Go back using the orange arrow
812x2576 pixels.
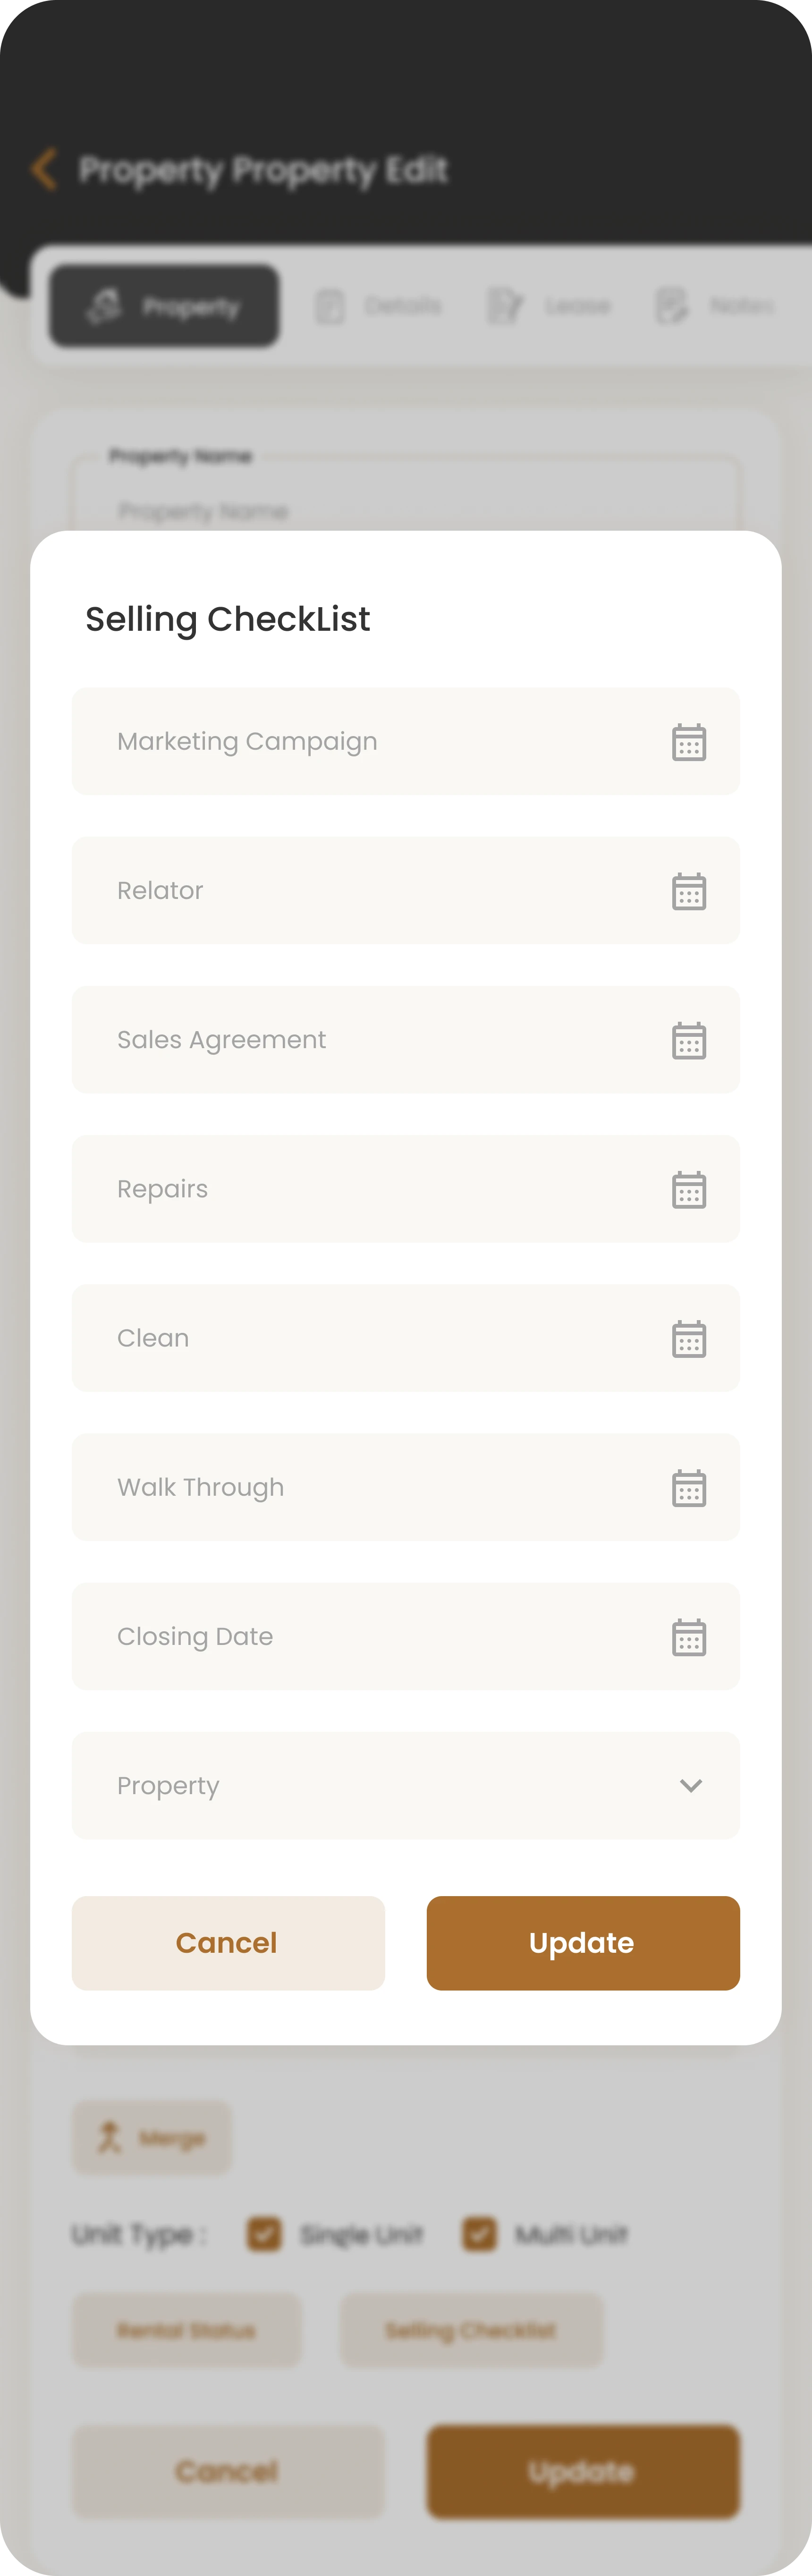43,169
